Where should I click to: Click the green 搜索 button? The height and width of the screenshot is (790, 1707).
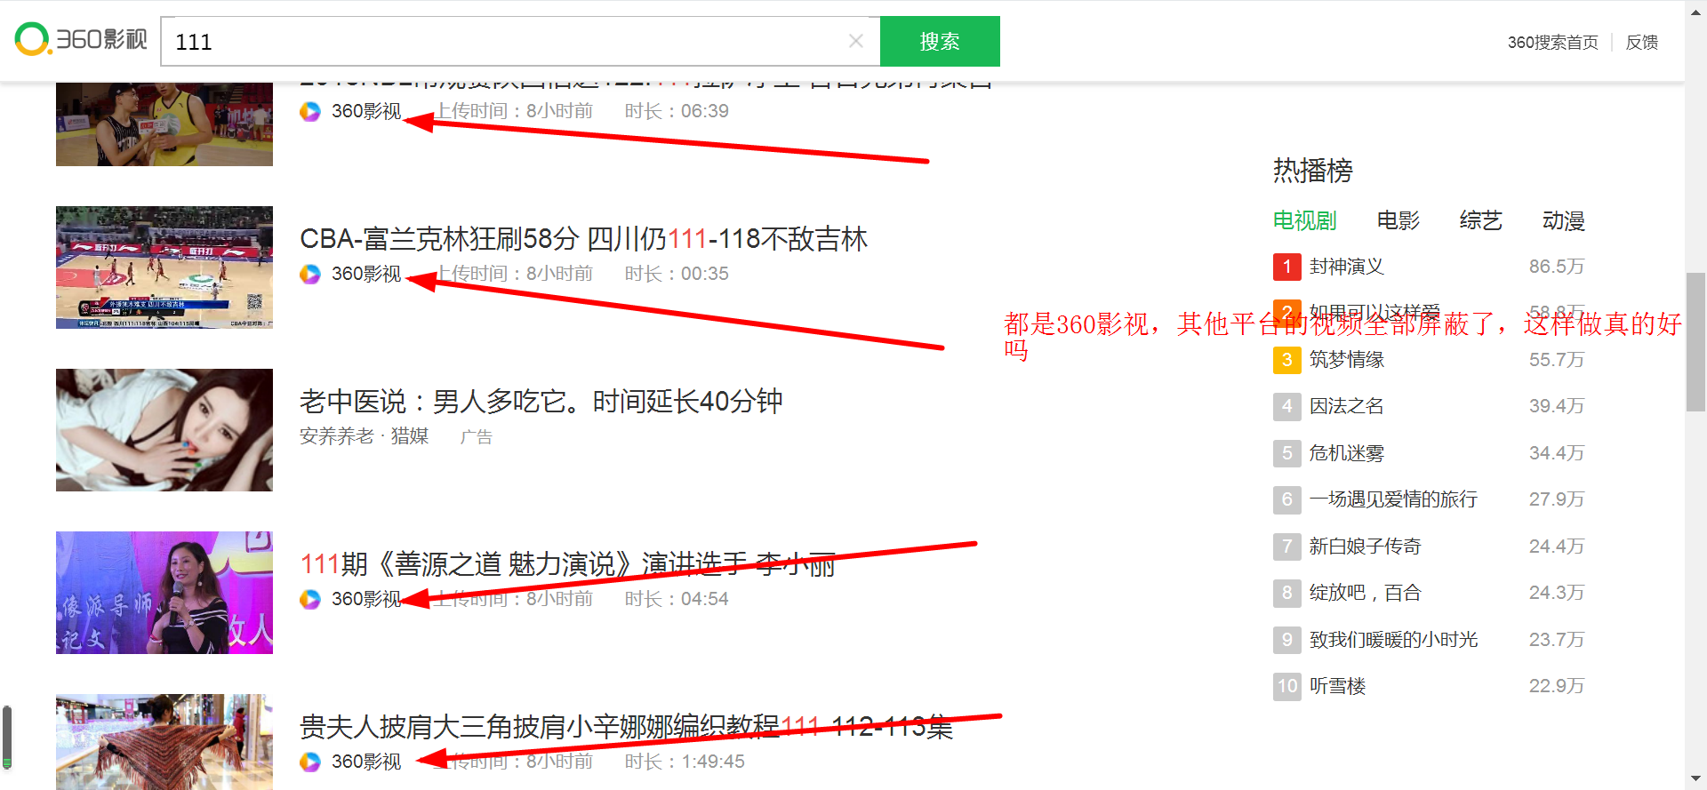(940, 41)
